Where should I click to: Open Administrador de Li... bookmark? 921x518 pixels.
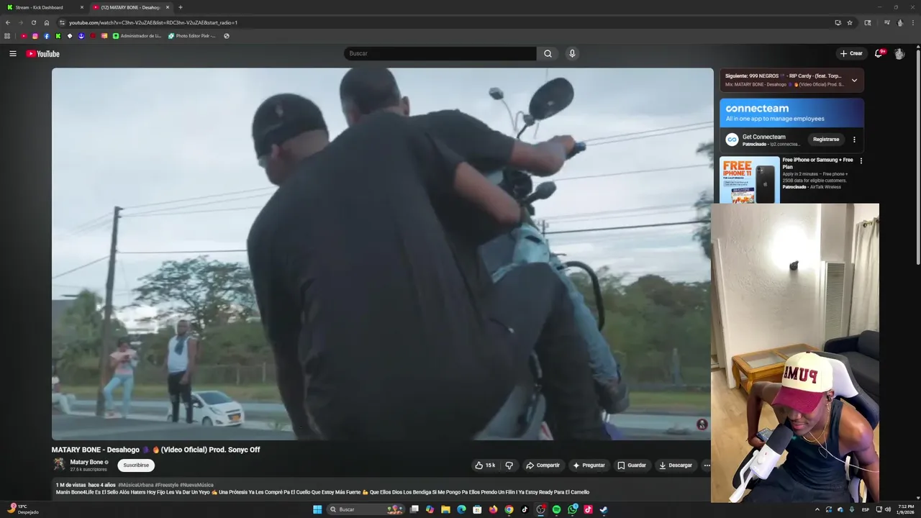click(x=137, y=36)
